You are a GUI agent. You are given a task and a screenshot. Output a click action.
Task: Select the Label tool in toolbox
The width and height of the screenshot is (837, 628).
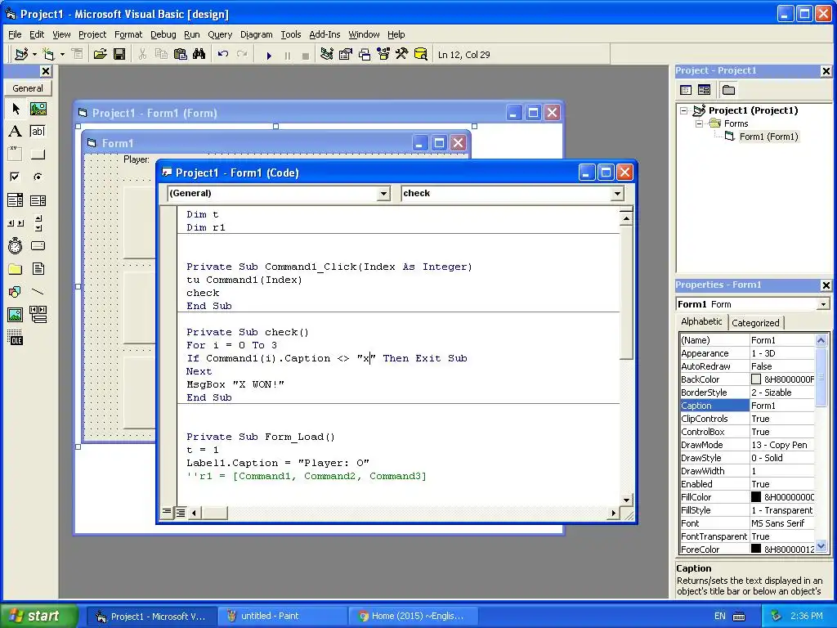coord(16,132)
